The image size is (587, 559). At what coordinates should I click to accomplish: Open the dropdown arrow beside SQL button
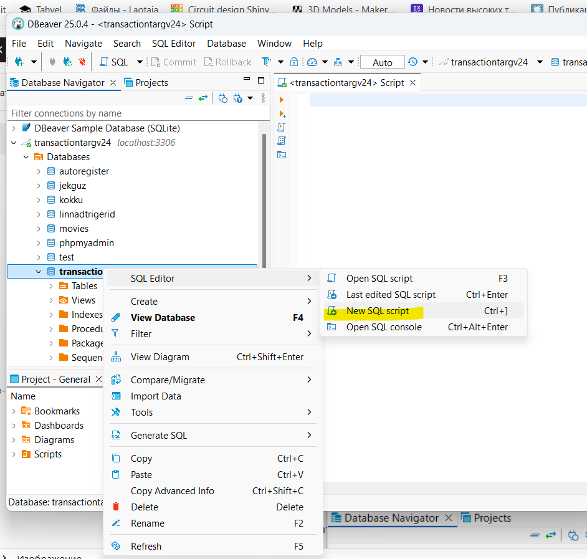click(x=140, y=62)
